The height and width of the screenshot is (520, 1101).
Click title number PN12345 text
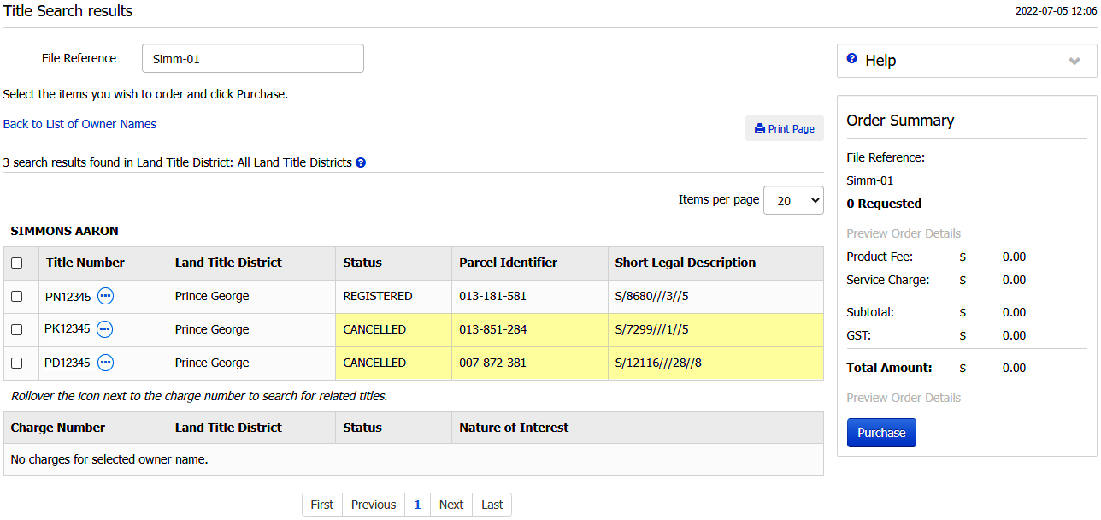pos(68,297)
